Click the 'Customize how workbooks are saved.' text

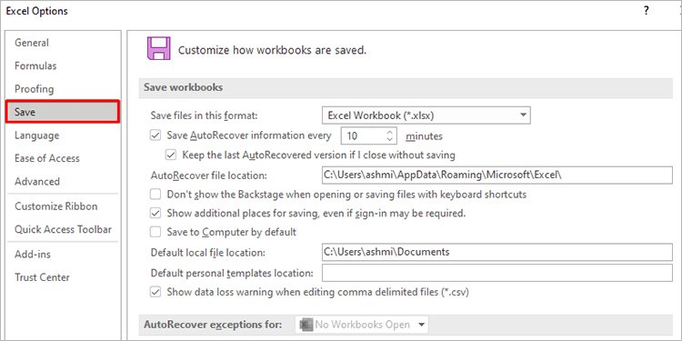pos(272,50)
